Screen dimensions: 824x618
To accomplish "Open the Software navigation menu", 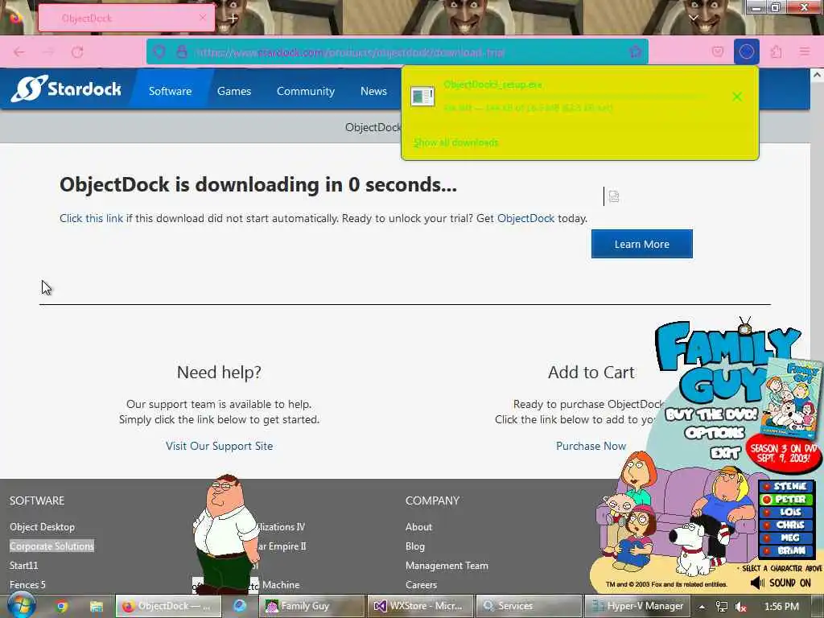I will click(171, 91).
